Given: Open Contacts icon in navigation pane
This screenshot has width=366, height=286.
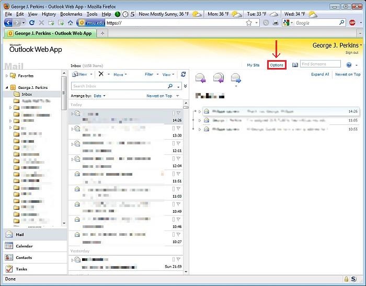Looking at the screenshot, I should pyautogui.click(x=9, y=257).
